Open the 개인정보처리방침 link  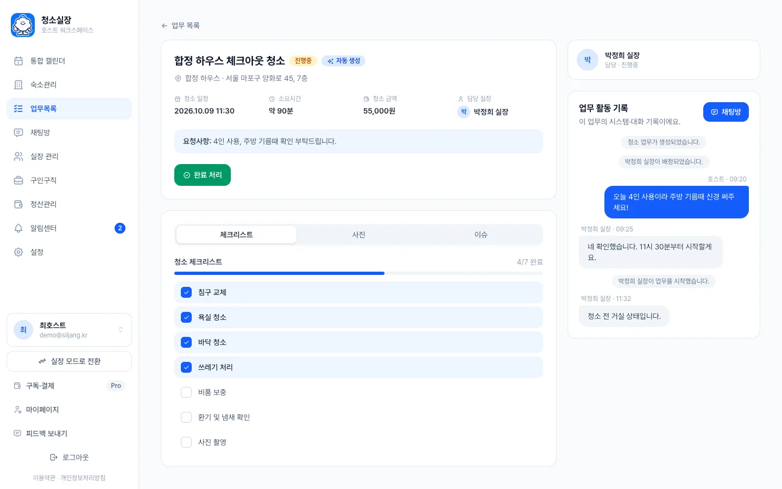coord(83,478)
